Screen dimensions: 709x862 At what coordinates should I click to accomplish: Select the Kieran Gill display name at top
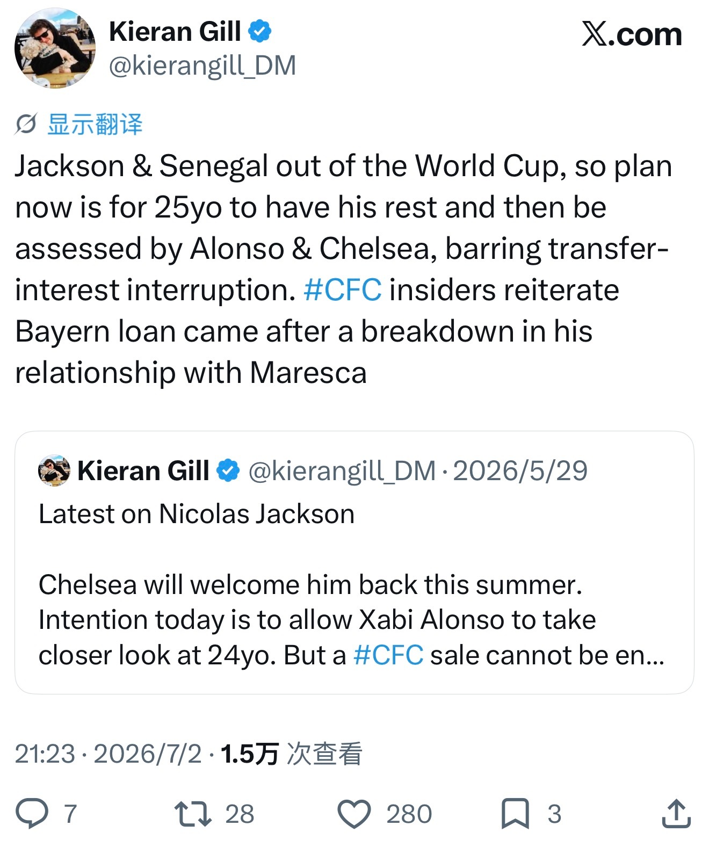click(x=175, y=32)
